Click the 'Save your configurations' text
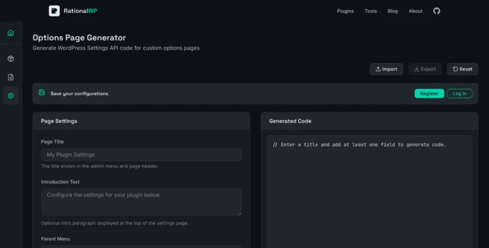Viewport: 489px width, 248px height. [x=80, y=93]
